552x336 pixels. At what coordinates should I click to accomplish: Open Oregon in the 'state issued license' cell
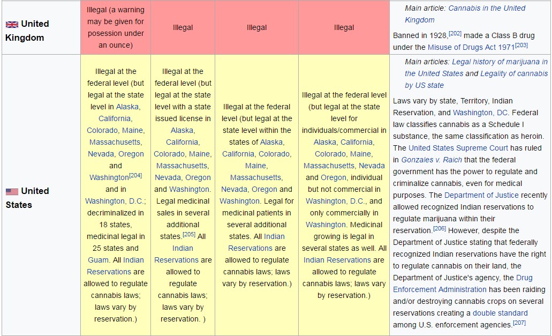click(198, 177)
